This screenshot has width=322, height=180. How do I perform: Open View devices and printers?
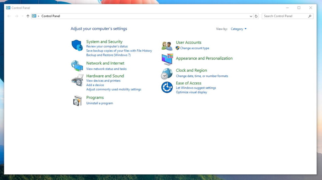coord(103,81)
